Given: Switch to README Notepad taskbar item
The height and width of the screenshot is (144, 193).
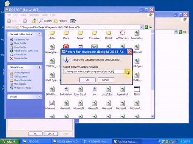Looking at the screenshot, I should (x=96, y=141).
